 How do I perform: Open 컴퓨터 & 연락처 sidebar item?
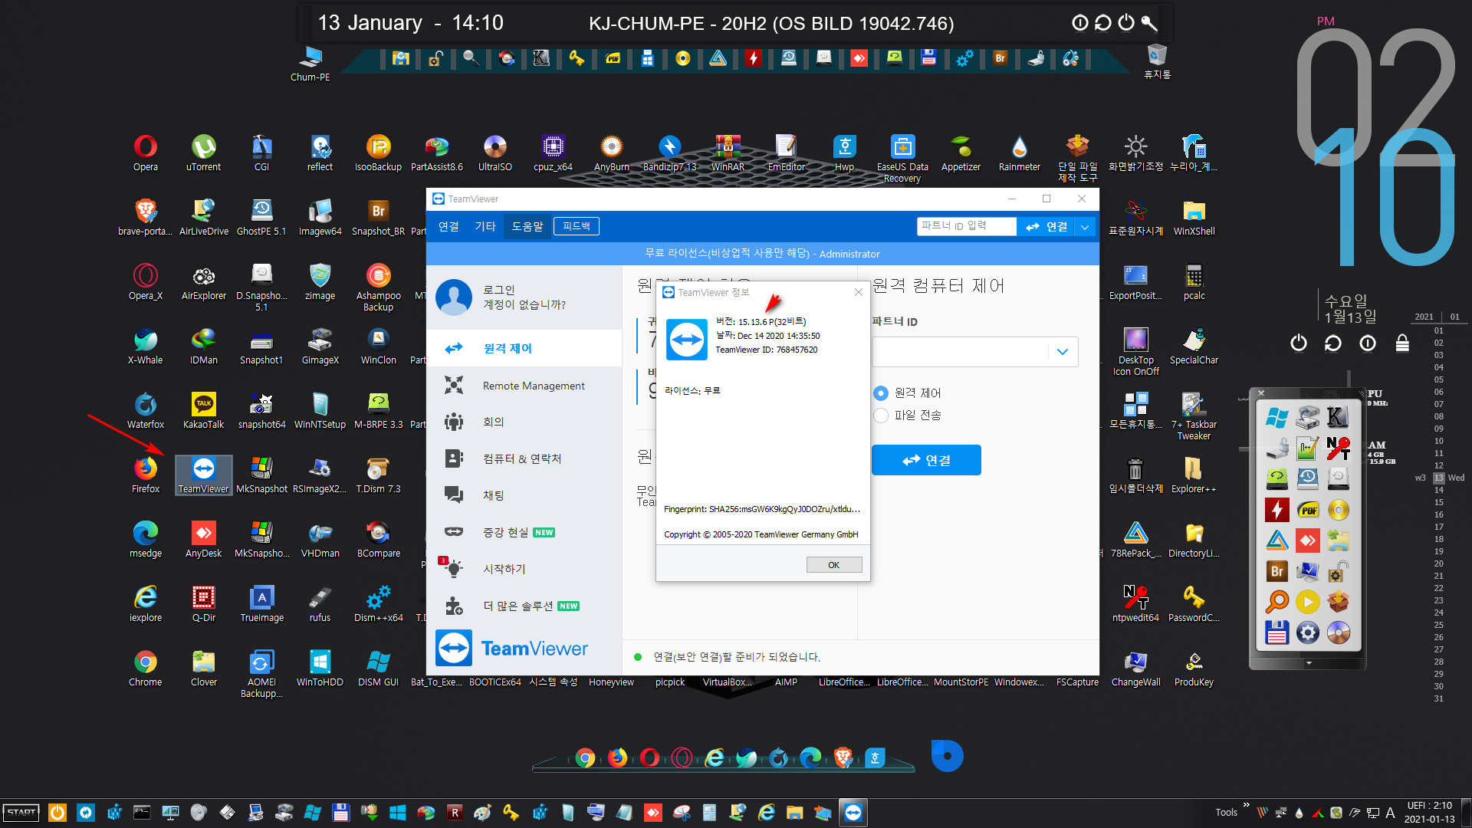pyautogui.click(x=524, y=458)
